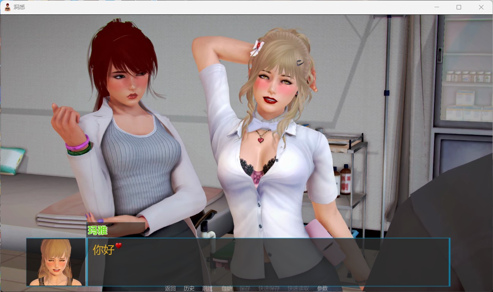Click 快速读取 to quick load
493x292 pixels.
click(298, 288)
